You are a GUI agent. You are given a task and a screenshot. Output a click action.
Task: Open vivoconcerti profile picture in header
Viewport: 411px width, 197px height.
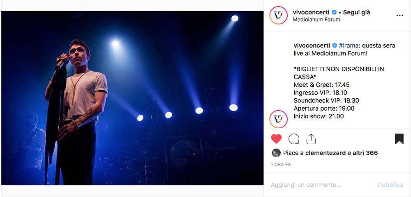point(278,16)
